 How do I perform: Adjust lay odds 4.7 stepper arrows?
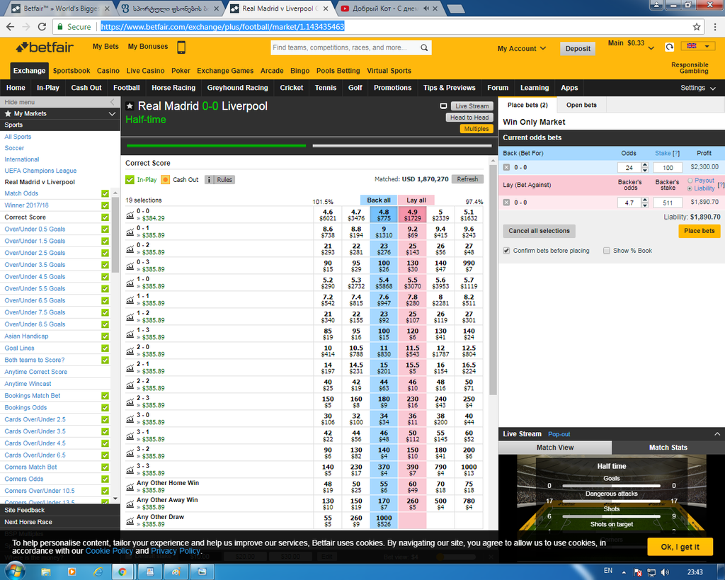(645, 203)
